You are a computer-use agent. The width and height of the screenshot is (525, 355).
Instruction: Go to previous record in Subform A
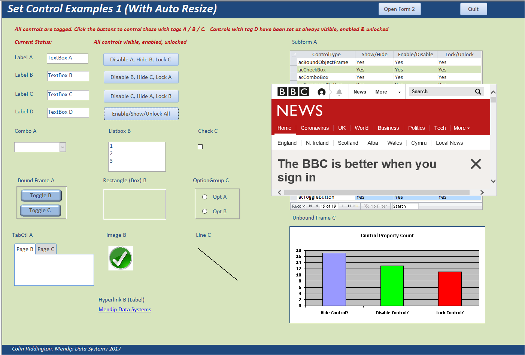click(317, 206)
